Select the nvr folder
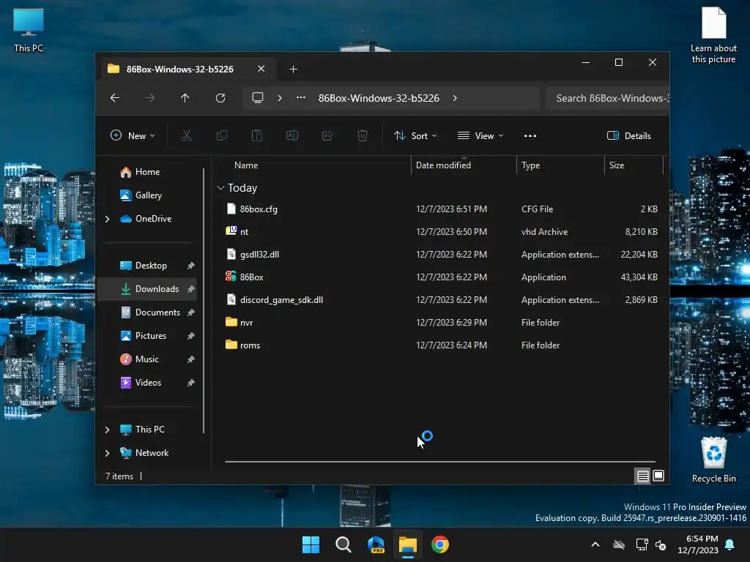 coord(246,322)
